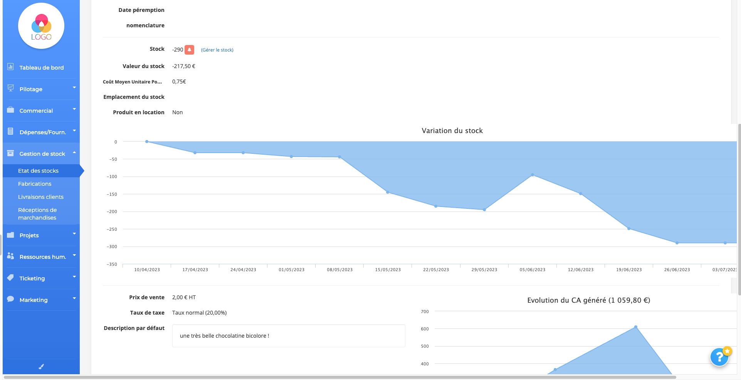Screen dimensions: 741x380
Task: Select the Fabrications menu entry
Action: (35, 183)
